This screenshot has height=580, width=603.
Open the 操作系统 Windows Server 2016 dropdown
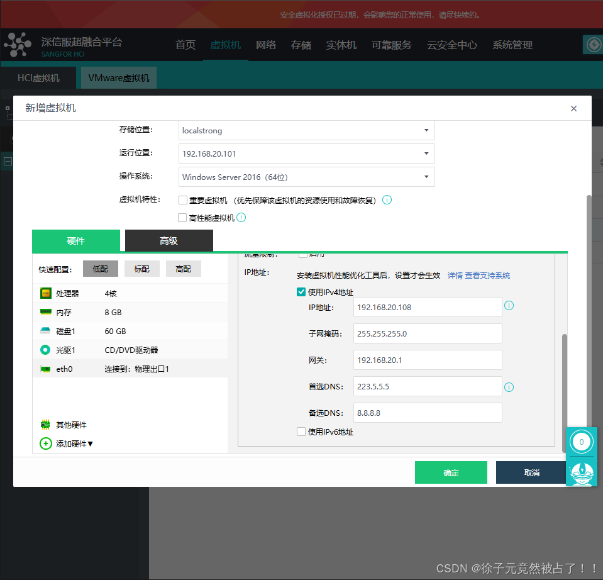coord(306,177)
